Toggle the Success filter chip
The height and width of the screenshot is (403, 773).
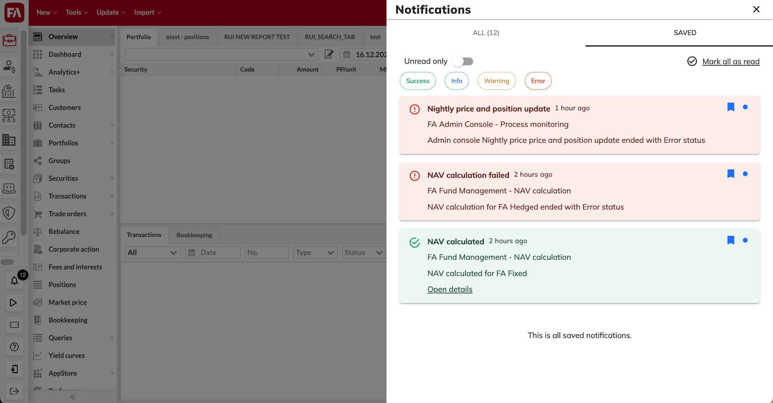[417, 81]
